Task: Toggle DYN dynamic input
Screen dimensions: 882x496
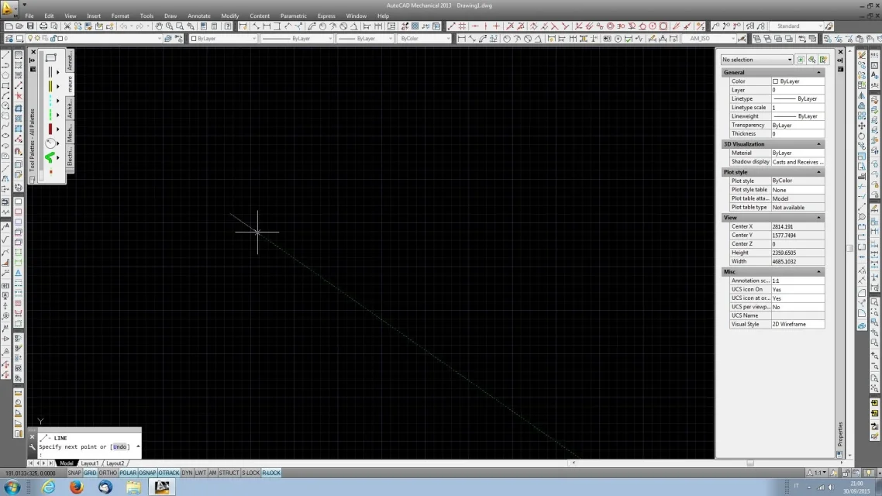Action: (x=188, y=473)
